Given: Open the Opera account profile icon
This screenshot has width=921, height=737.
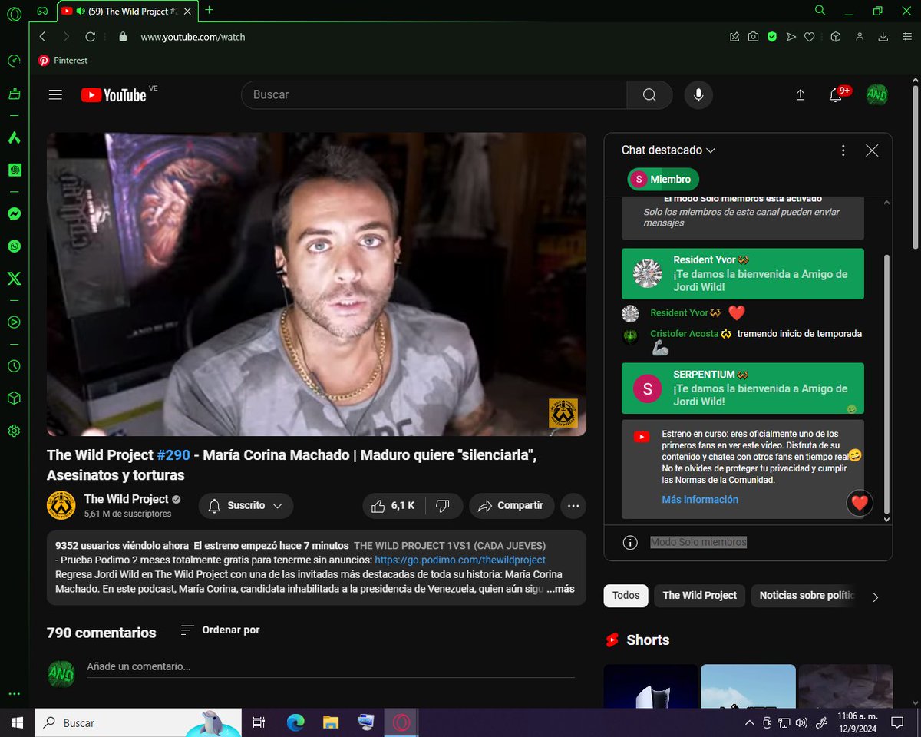Looking at the screenshot, I should coord(860,37).
